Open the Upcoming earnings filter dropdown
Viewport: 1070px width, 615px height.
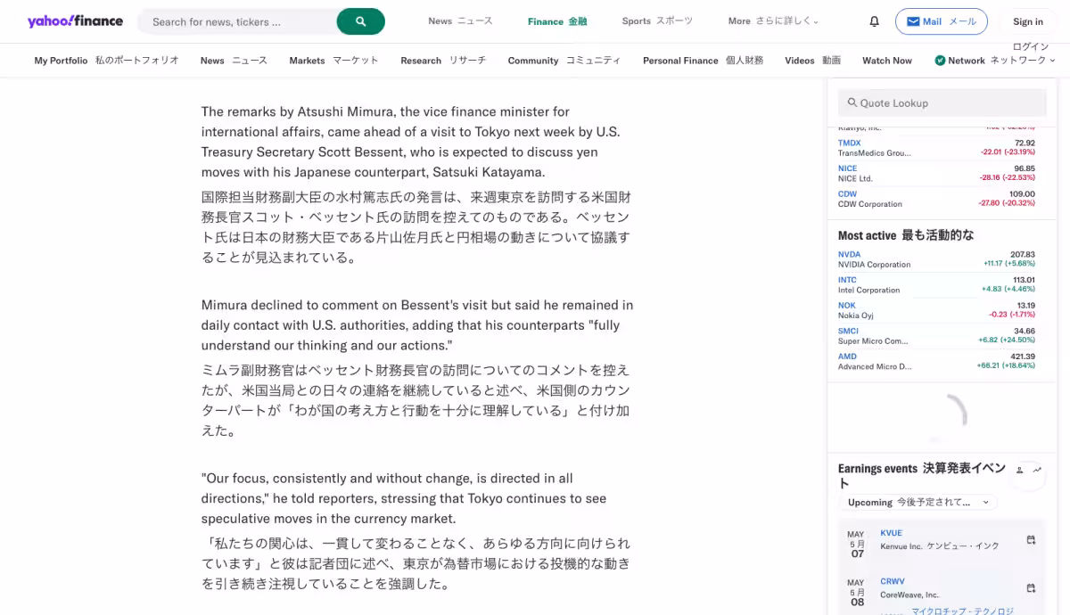(918, 502)
